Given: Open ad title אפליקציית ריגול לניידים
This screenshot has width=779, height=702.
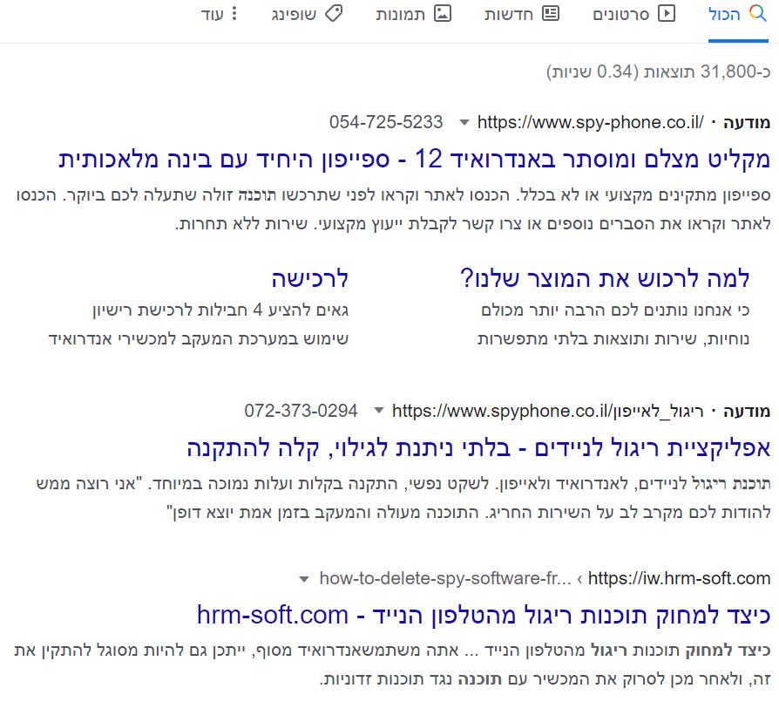Looking at the screenshot, I should (478, 447).
